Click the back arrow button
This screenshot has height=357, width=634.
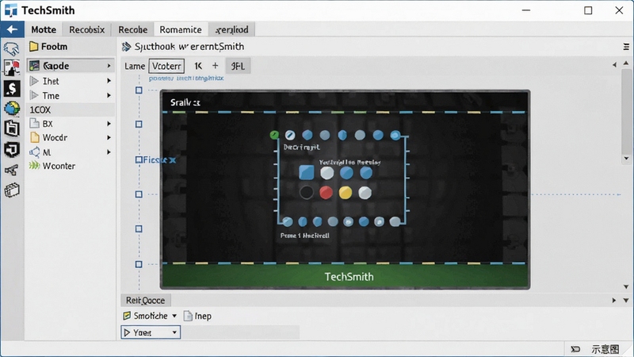12,29
